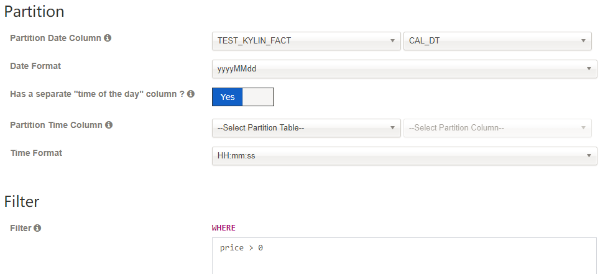Click the Partition section heading
This screenshot has width=608, height=274.
click(x=34, y=11)
